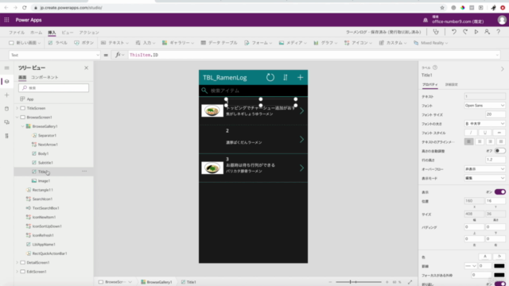Viewport: 509px width, 286px height.
Task: Switch to コンポーネント tab in tree view
Action: pos(45,77)
